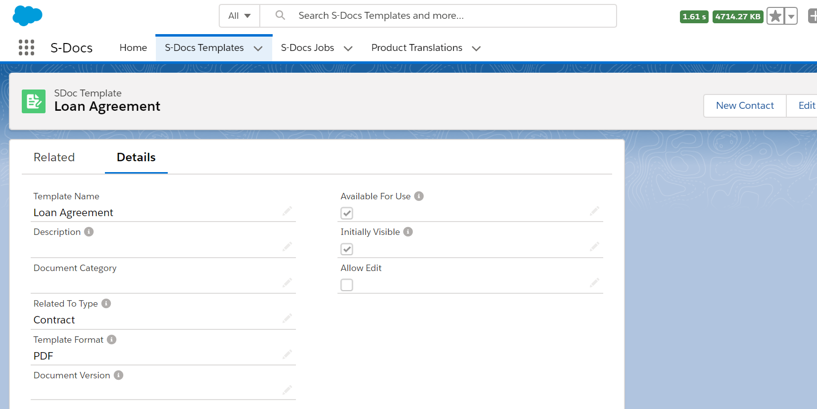Image resolution: width=817 pixels, height=409 pixels.
Task: Open Product Translations tab
Action: pos(417,47)
